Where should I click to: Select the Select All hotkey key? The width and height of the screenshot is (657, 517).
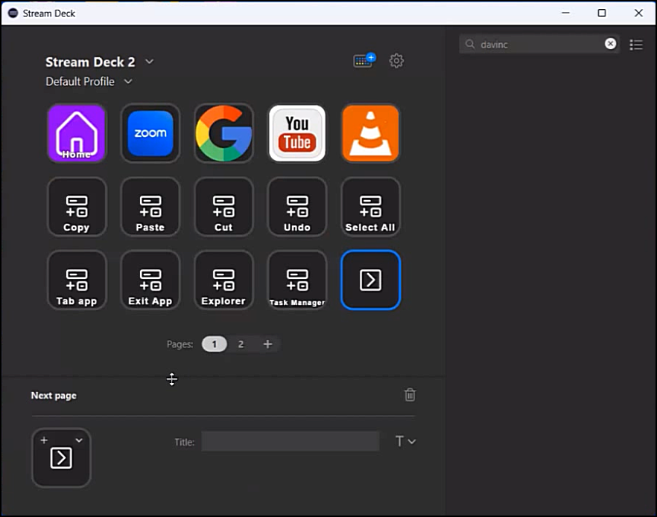pyautogui.click(x=370, y=207)
